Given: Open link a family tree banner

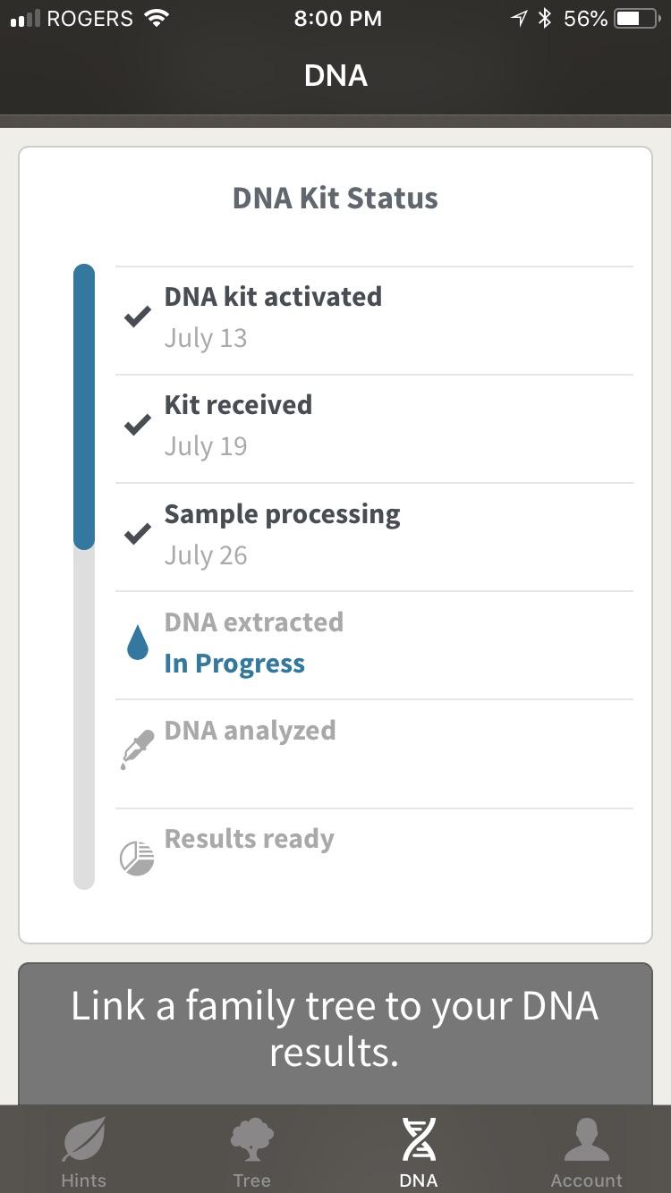Looking at the screenshot, I should pyautogui.click(x=335, y=1028).
